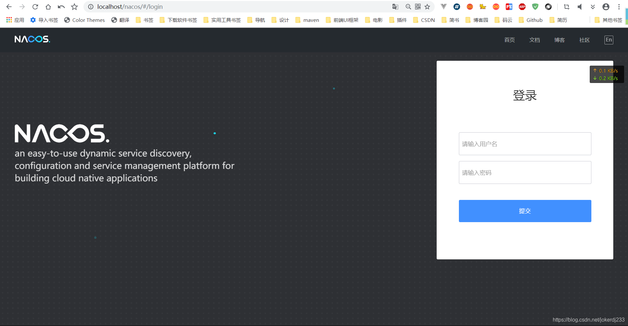Expand the 下载软件书签 folder
This screenshot has height=326, width=628.
(x=178, y=20)
